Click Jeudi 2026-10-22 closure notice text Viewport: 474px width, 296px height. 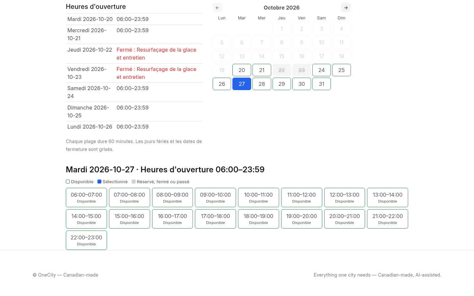[156, 54]
